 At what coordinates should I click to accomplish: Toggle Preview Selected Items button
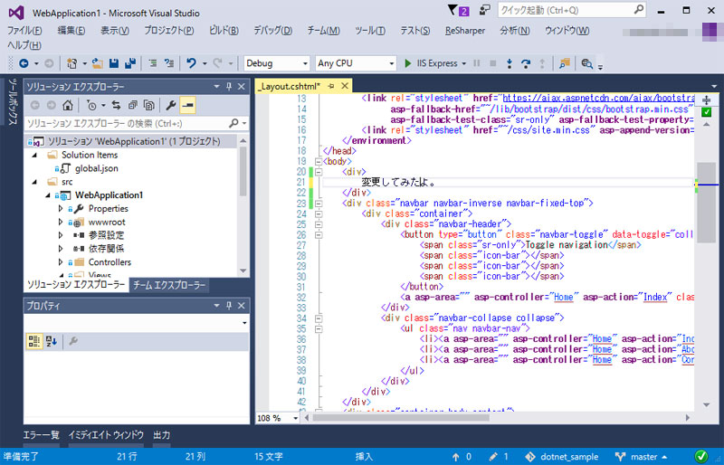(187, 105)
